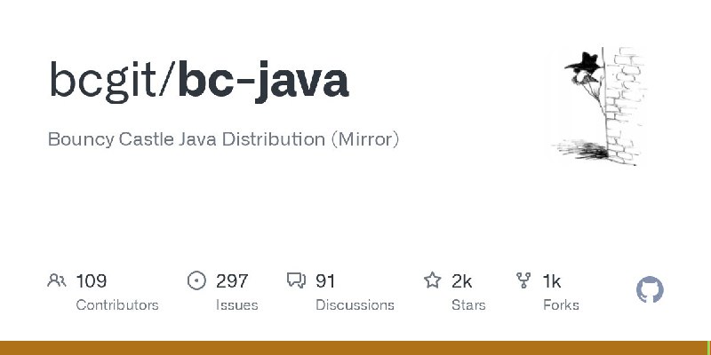Select the bcgit owner name
This screenshot has height=355, width=711.
102,81
